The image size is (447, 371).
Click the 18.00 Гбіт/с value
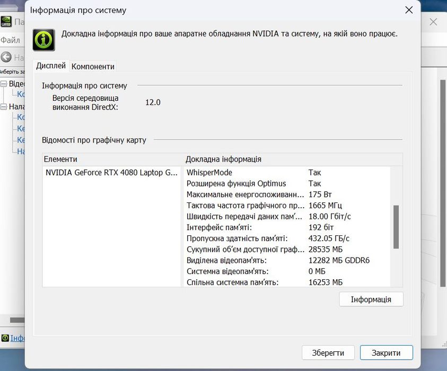coord(329,216)
